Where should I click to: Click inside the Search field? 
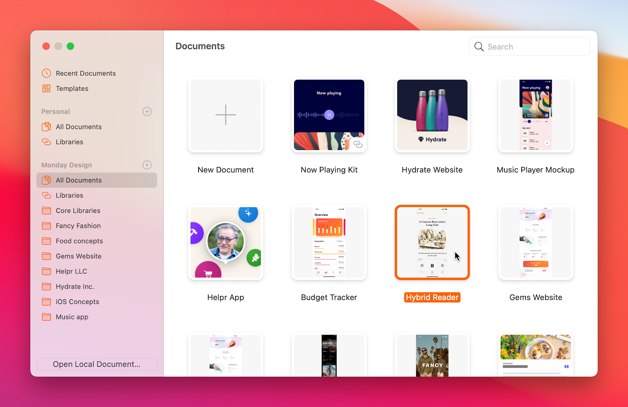530,46
